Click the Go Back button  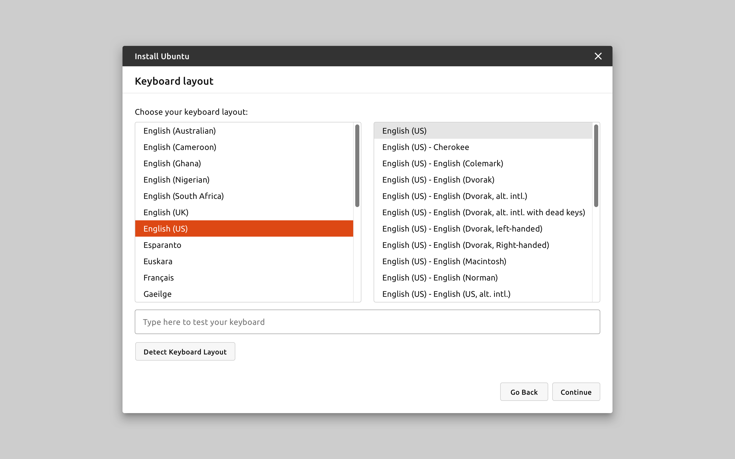524,392
